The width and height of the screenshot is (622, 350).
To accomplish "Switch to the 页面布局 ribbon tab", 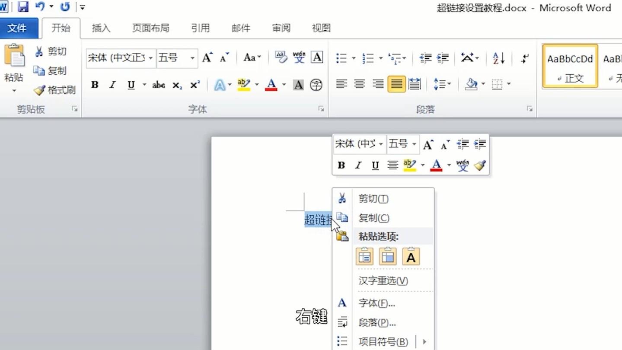I will (x=151, y=29).
